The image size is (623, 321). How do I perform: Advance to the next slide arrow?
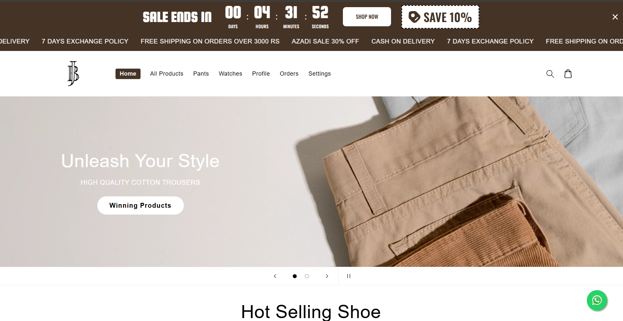tap(327, 276)
